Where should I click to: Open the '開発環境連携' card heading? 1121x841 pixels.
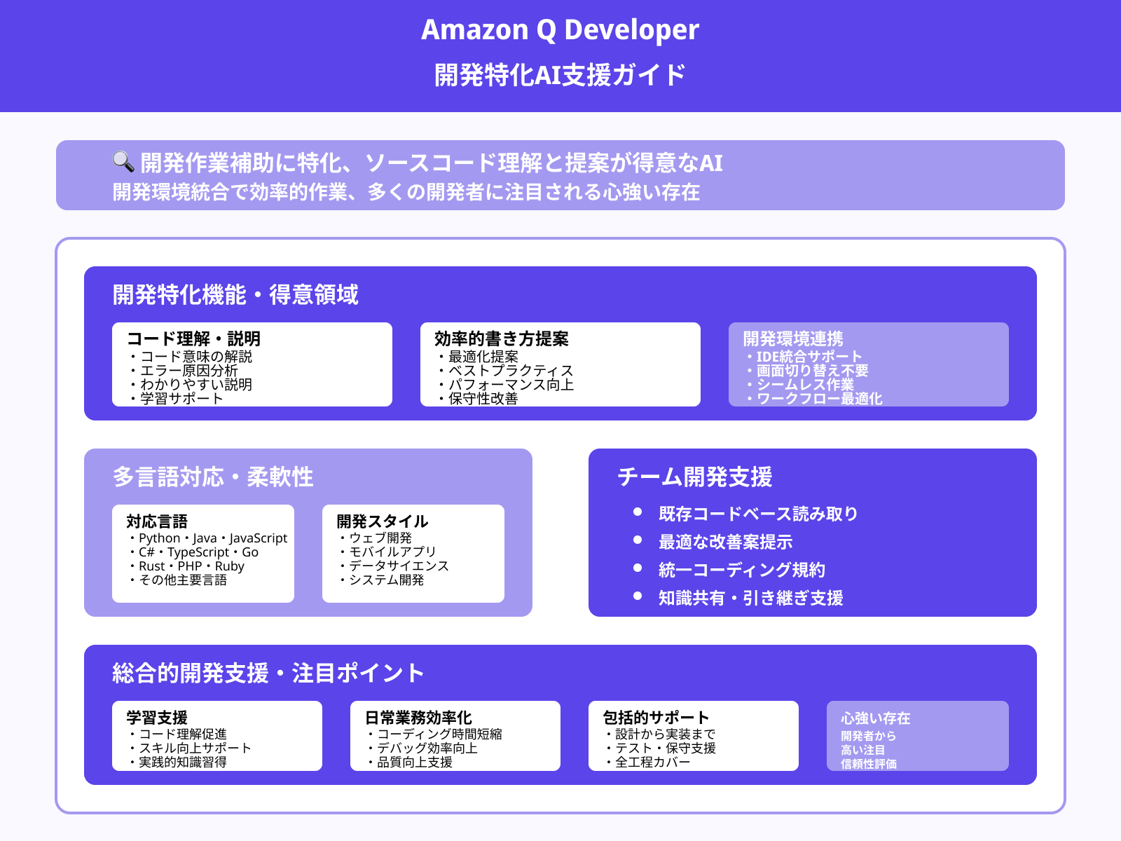point(793,339)
